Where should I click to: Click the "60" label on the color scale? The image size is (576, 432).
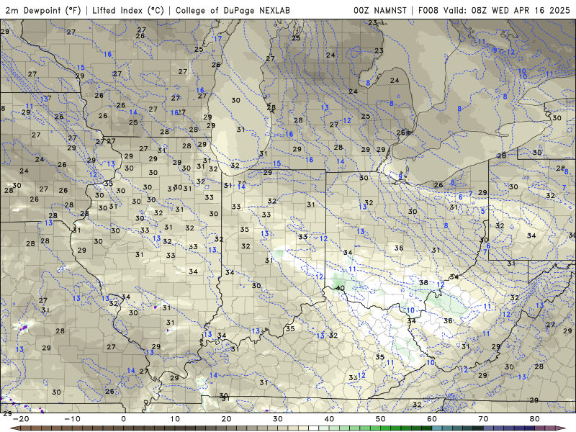pos(432,419)
